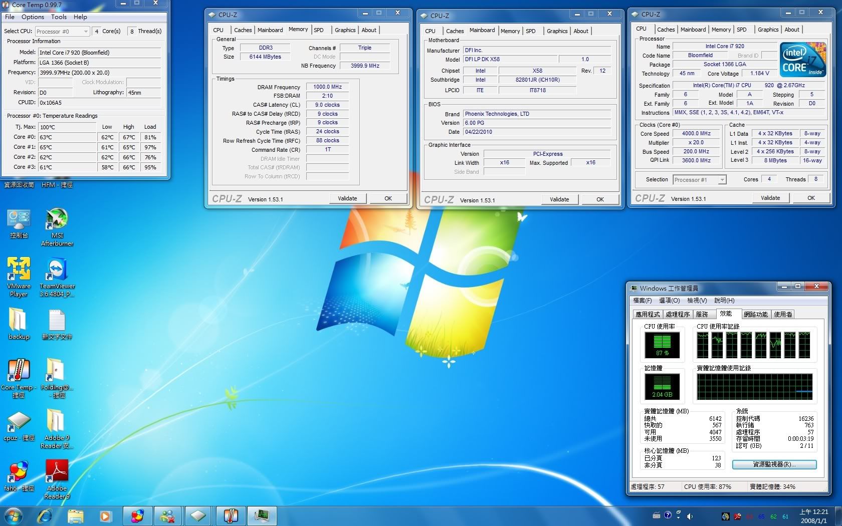
Task: Open the 選項(O) menu in Task Manager
Action: pyautogui.click(x=669, y=301)
